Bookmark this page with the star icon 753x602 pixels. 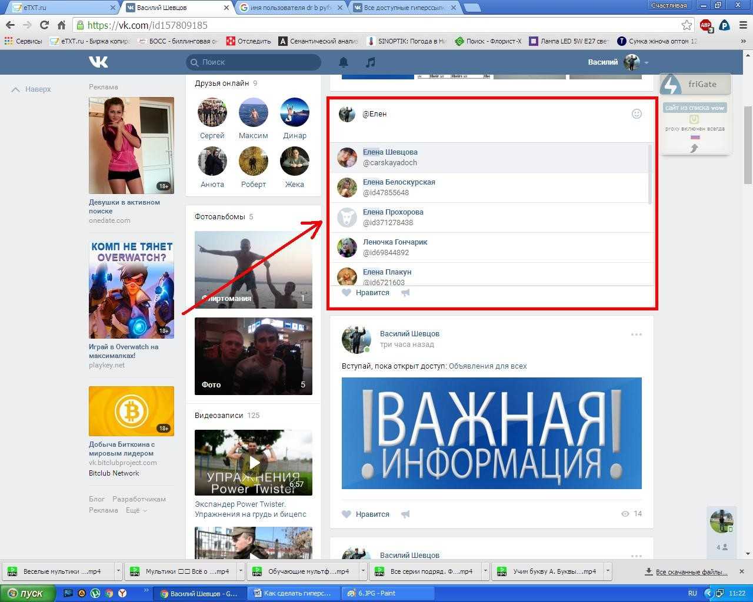coord(687,25)
